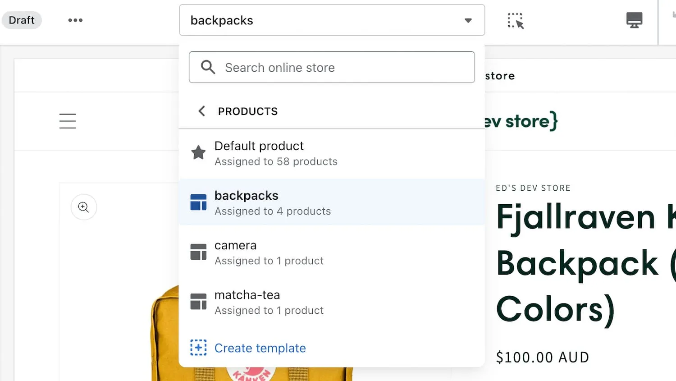The image size is (676, 381).
Task: Click the star icon of Default product
Action: point(198,152)
